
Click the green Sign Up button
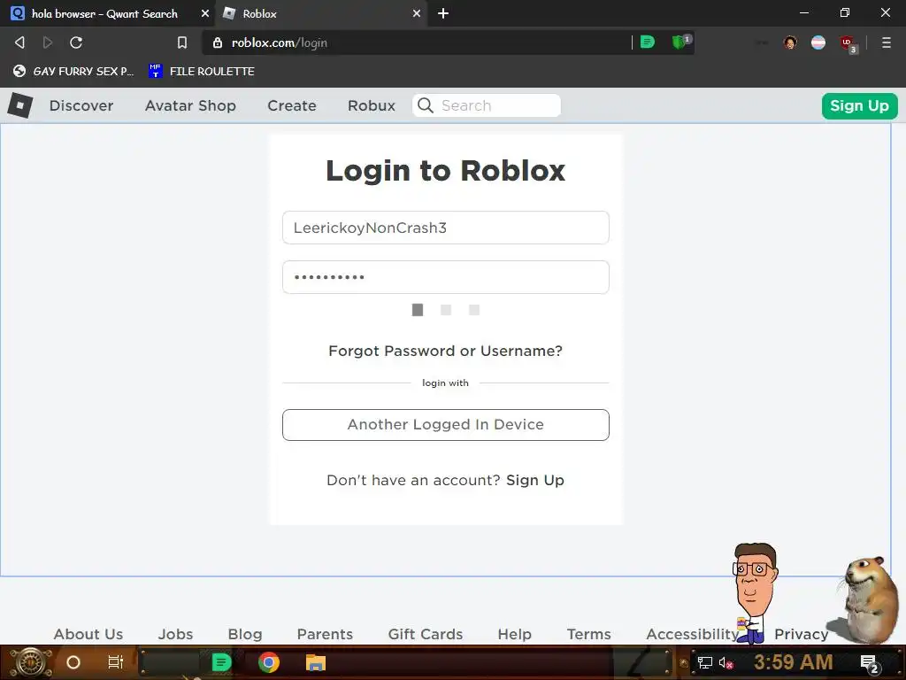point(859,106)
